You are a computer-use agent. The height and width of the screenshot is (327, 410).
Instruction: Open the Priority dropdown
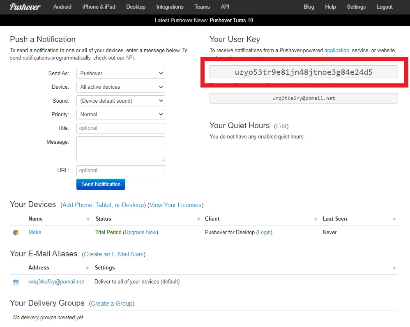point(121,115)
